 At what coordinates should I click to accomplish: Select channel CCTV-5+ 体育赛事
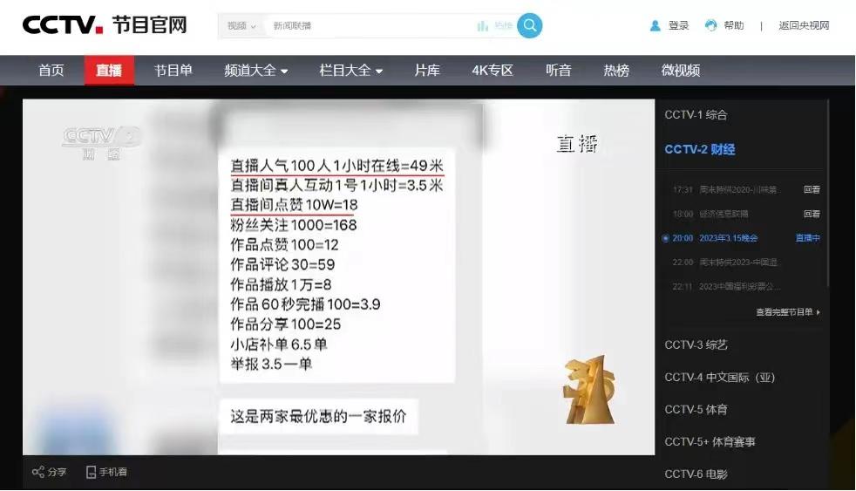tap(710, 441)
